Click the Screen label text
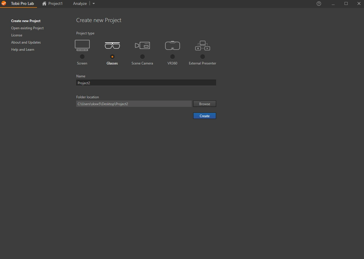Viewport: 364px width, 259px height. point(82,63)
